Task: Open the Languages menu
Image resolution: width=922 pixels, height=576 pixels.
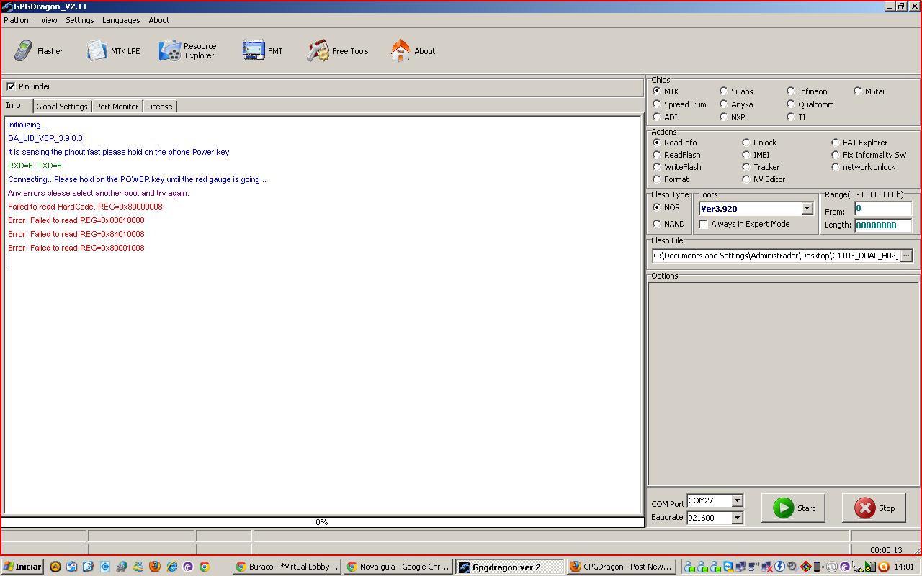Action: [121, 20]
